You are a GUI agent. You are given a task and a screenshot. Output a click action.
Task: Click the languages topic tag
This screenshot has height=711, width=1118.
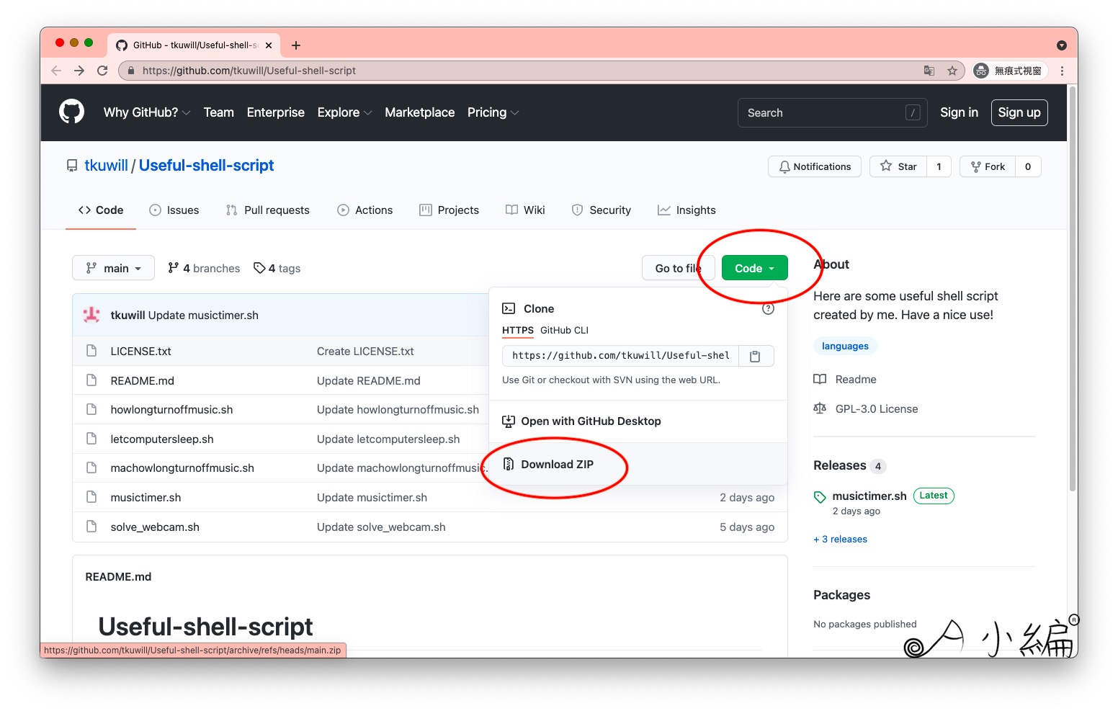(845, 346)
